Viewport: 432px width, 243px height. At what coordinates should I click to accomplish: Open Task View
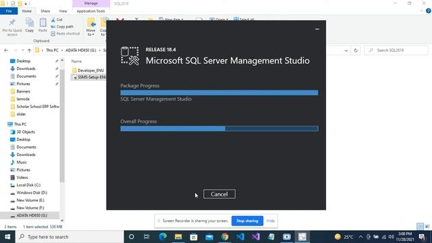point(146,237)
